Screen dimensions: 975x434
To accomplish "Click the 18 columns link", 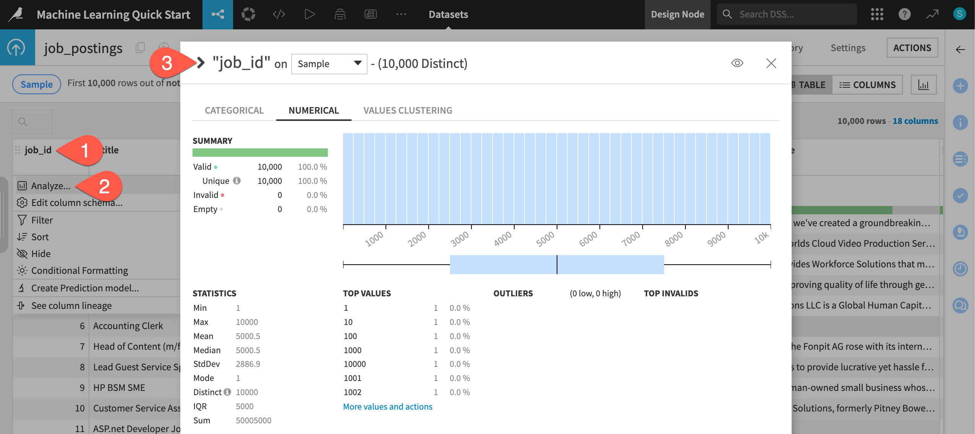I will (x=915, y=121).
